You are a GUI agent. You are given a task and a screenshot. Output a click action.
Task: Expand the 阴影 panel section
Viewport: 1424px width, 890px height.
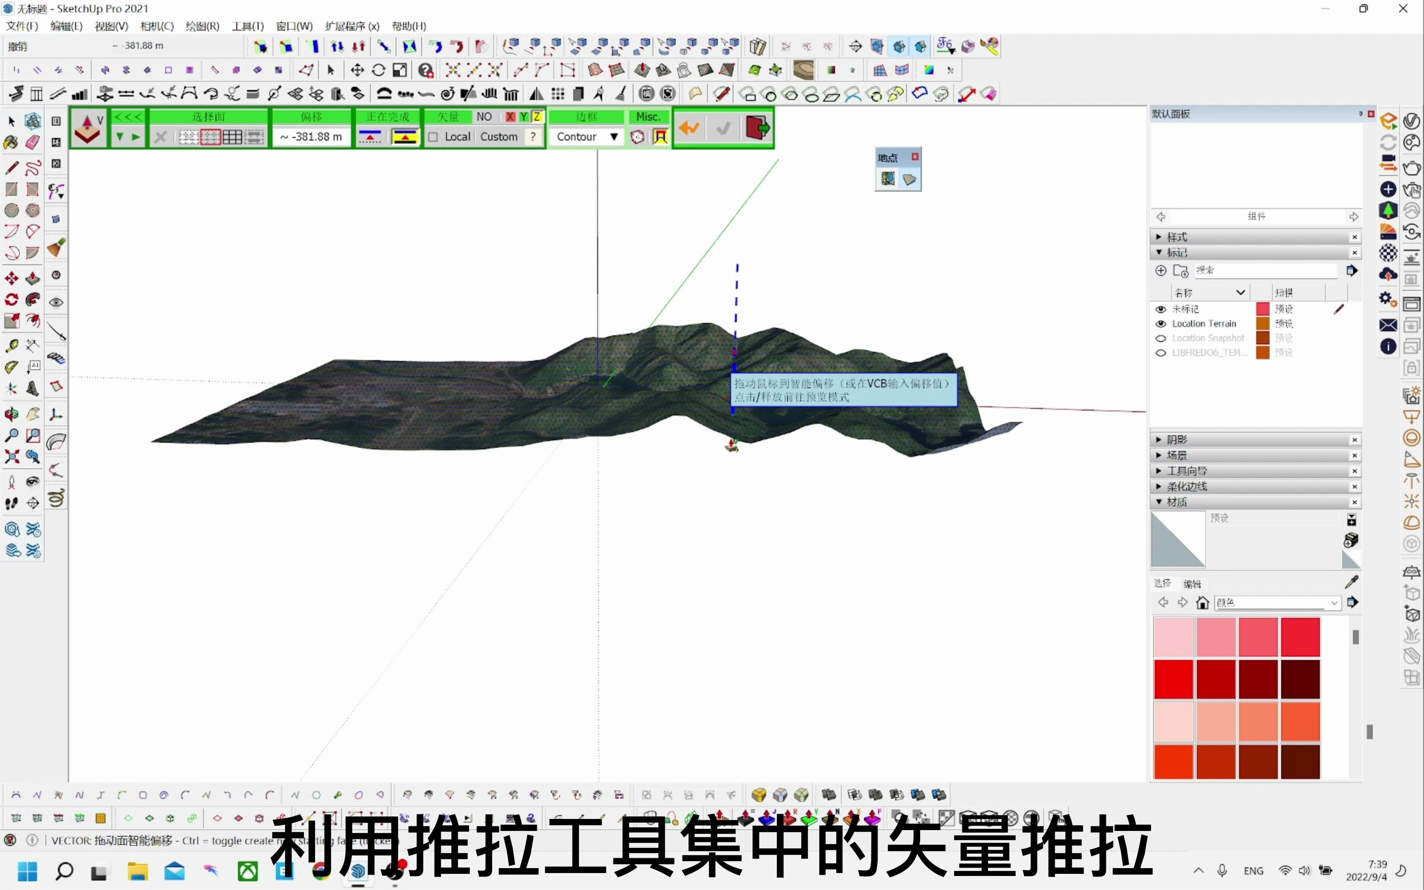pos(1159,439)
